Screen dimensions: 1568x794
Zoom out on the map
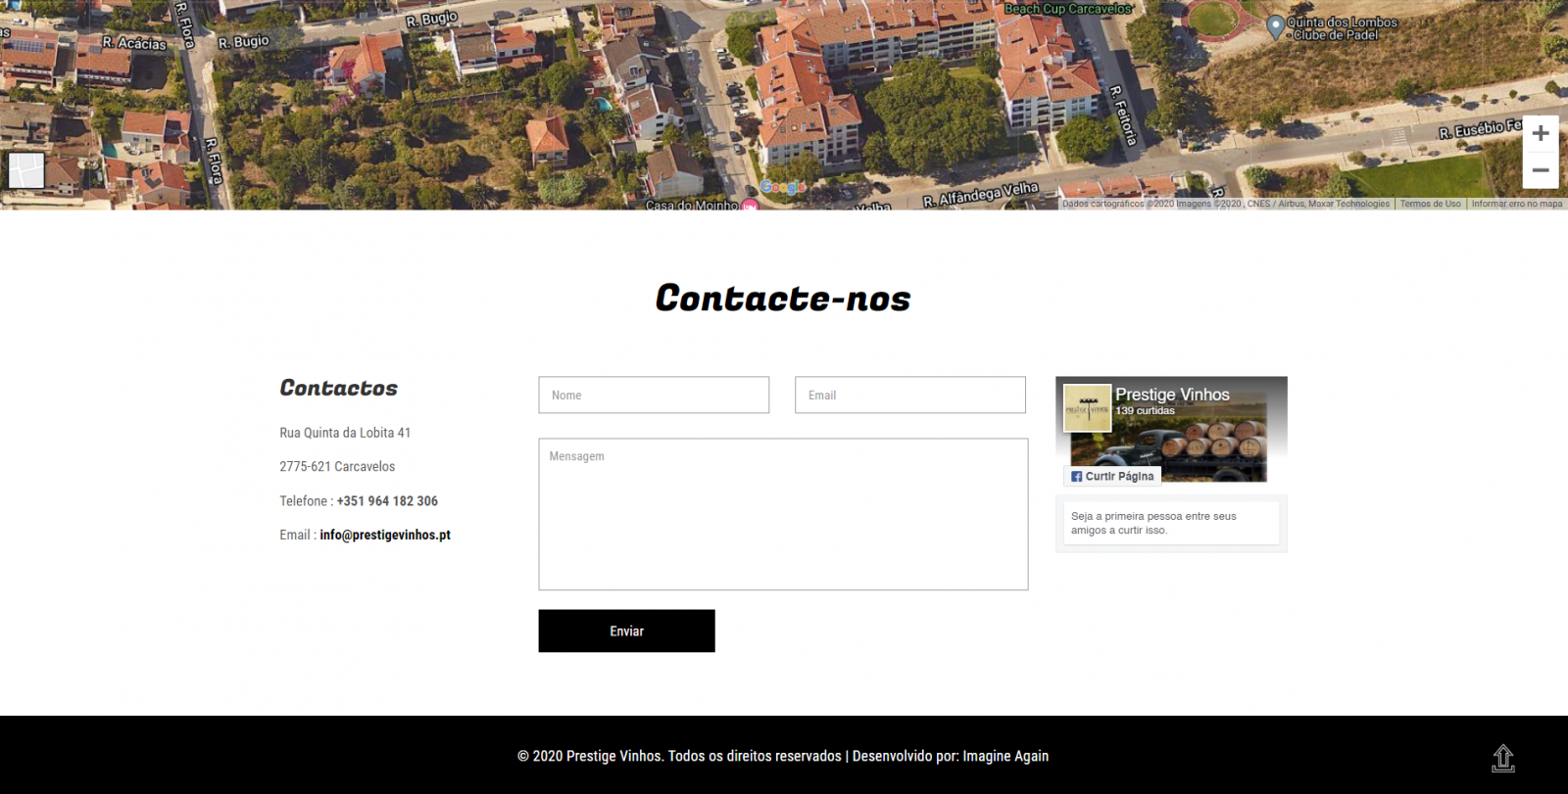pos(1541,170)
